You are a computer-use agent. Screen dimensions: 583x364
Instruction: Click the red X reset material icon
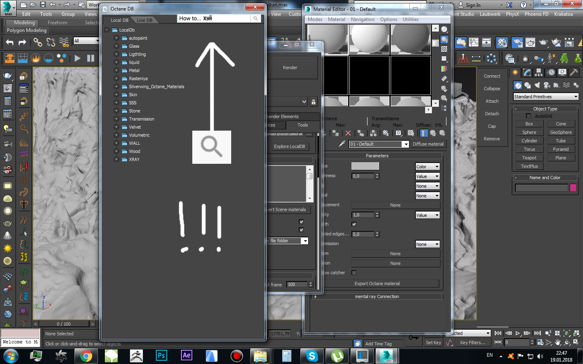(348, 133)
